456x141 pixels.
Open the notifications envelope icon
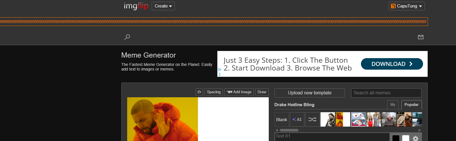point(420,37)
